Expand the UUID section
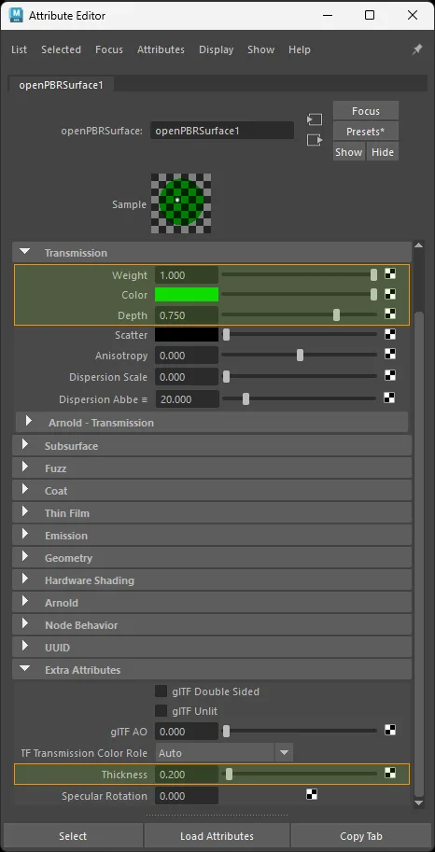This screenshot has height=852, width=435. pyautogui.click(x=25, y=646)
